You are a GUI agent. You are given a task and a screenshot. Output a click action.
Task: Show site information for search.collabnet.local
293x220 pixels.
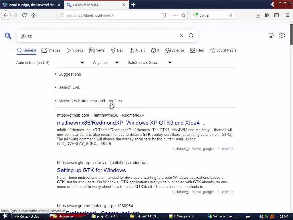[62, 15]
